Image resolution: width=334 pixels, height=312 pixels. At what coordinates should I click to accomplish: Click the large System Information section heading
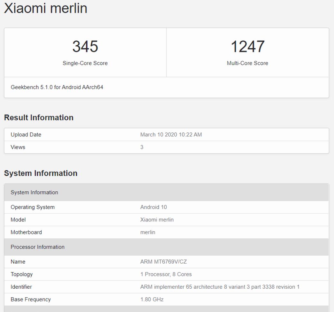click(41, 173)
